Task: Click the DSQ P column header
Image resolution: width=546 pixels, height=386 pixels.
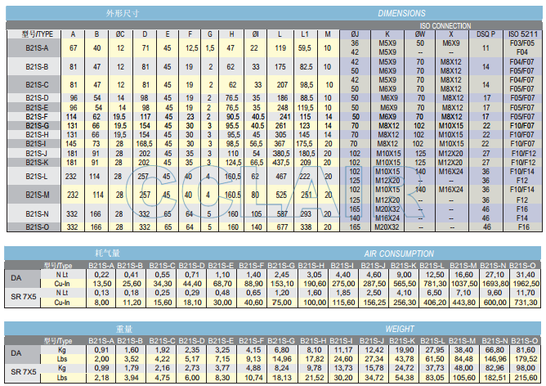Action: pos(486,34)
